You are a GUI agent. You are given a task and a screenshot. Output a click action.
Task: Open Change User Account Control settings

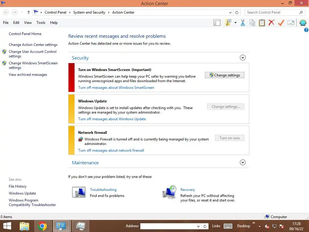33,54
